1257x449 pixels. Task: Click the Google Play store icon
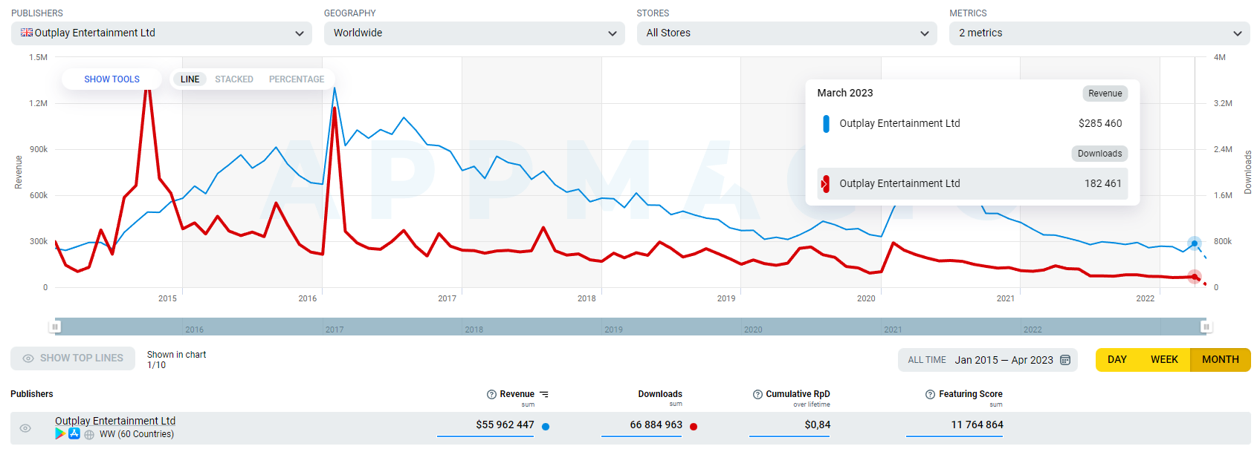coord(60,434)
